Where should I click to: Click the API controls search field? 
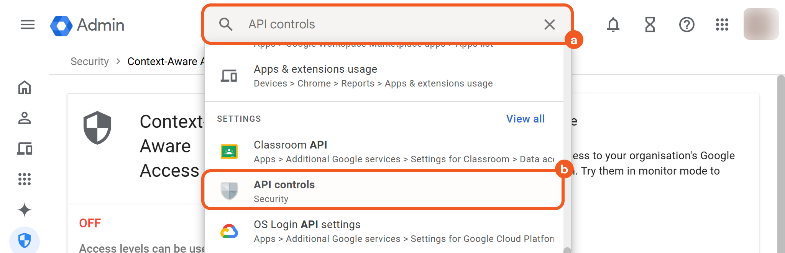383,24
